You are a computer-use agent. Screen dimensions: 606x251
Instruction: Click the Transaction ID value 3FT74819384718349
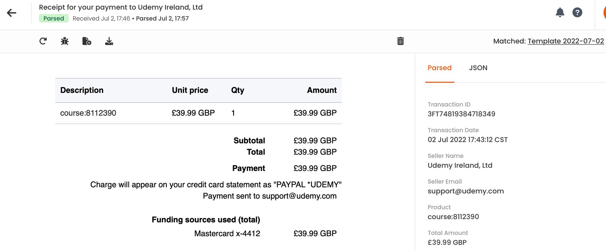tap(461, 114)
